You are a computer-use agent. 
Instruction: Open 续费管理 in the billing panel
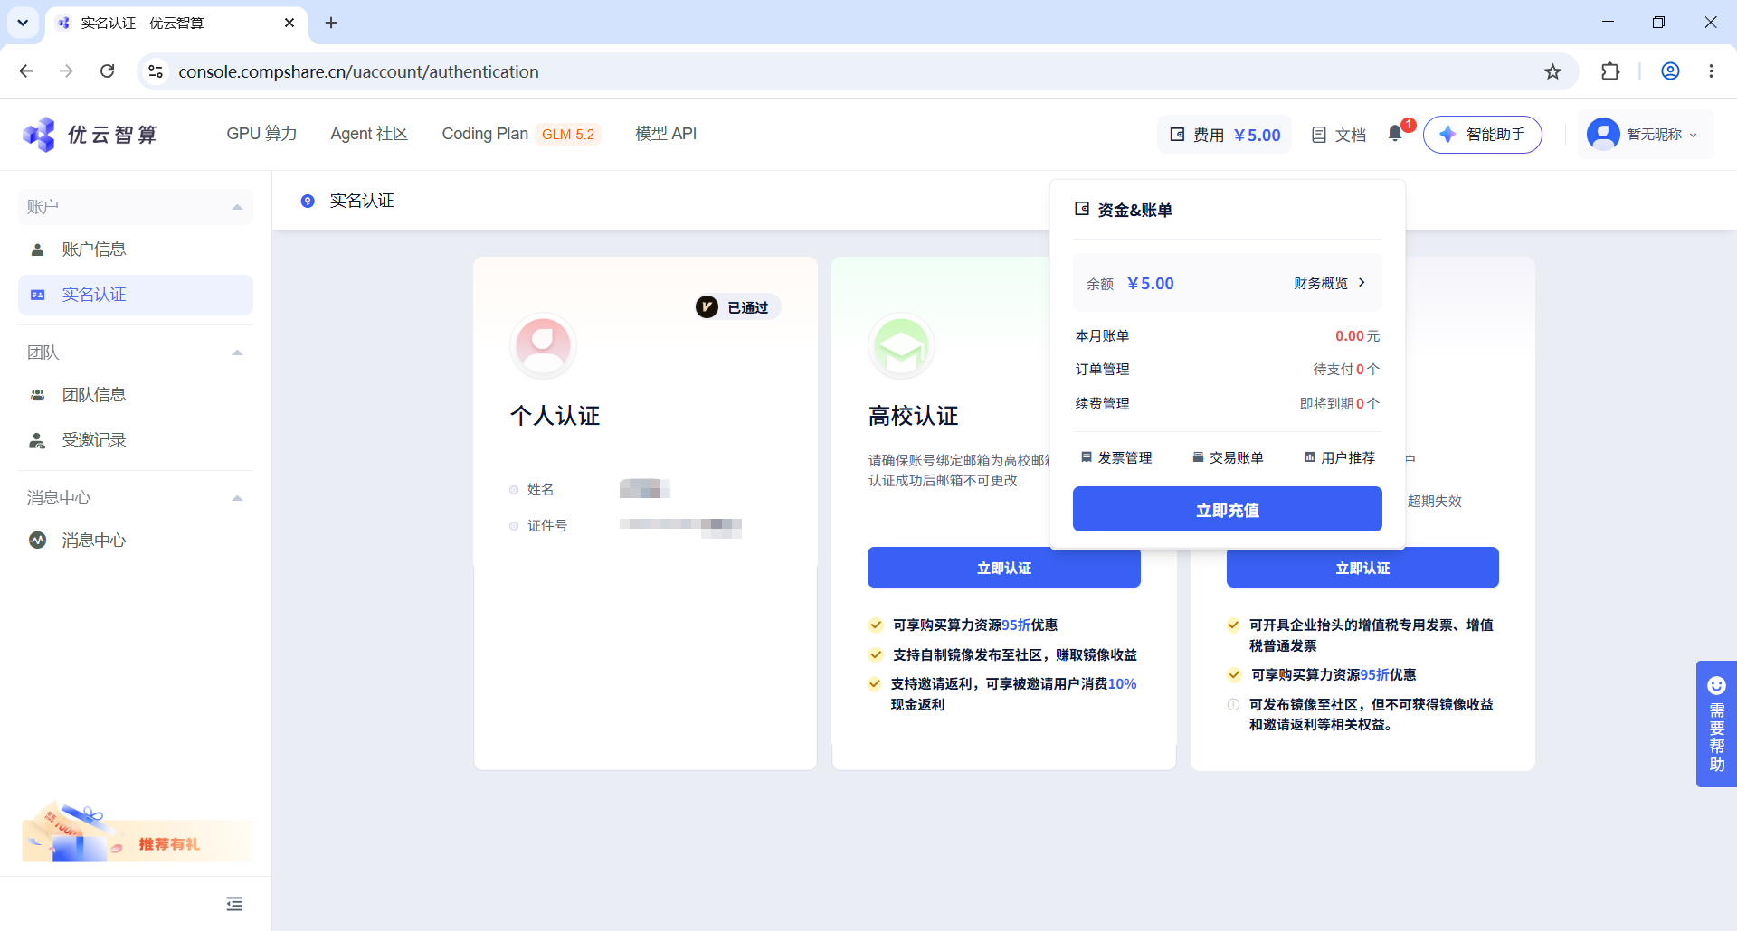coord(1102,403)
